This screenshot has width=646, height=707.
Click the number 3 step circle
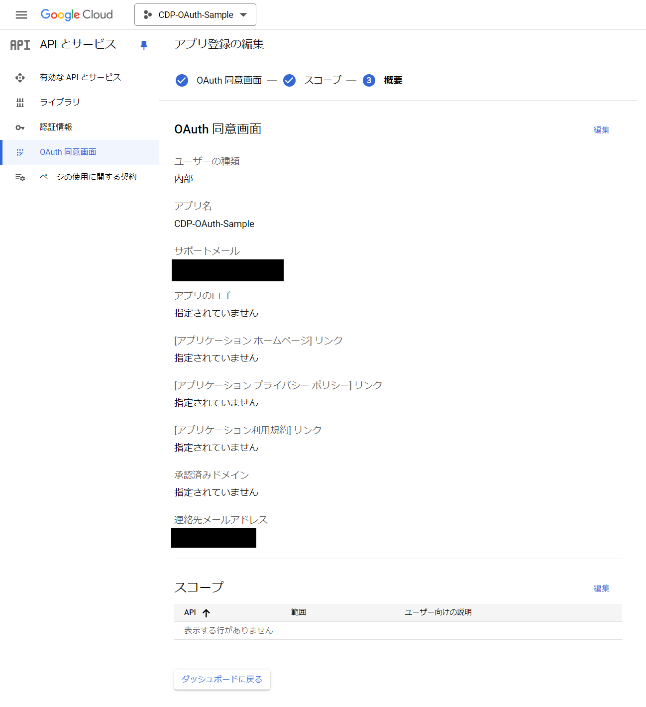click(369, 80)
